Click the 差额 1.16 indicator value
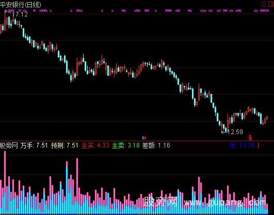274x215 pixels. [x=156, y=145]
